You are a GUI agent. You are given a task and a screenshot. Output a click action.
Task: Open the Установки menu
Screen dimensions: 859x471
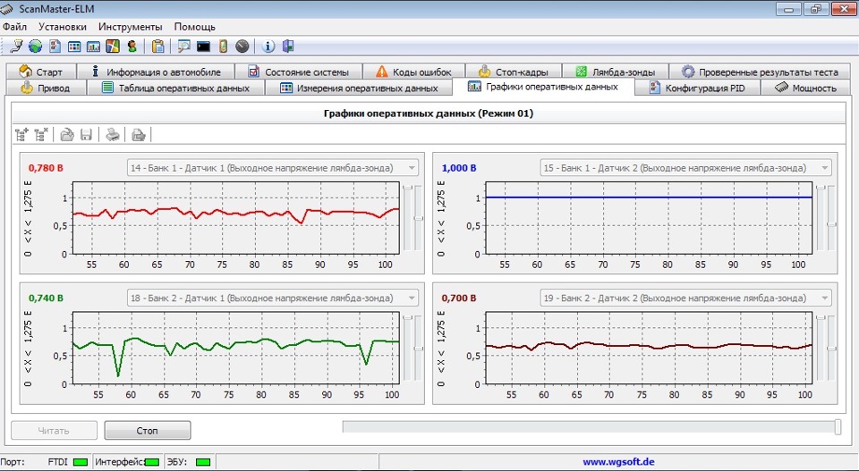pos(63,27)
